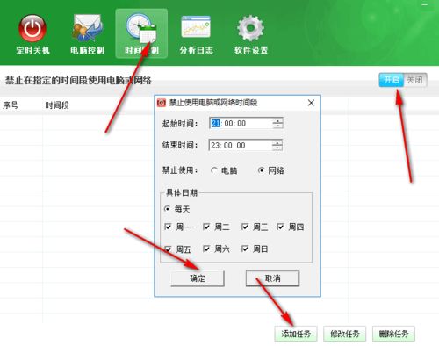Uncheck the 周六 checkbox
This screenshot has height=346, width=439.
click(x=206, y=249)
